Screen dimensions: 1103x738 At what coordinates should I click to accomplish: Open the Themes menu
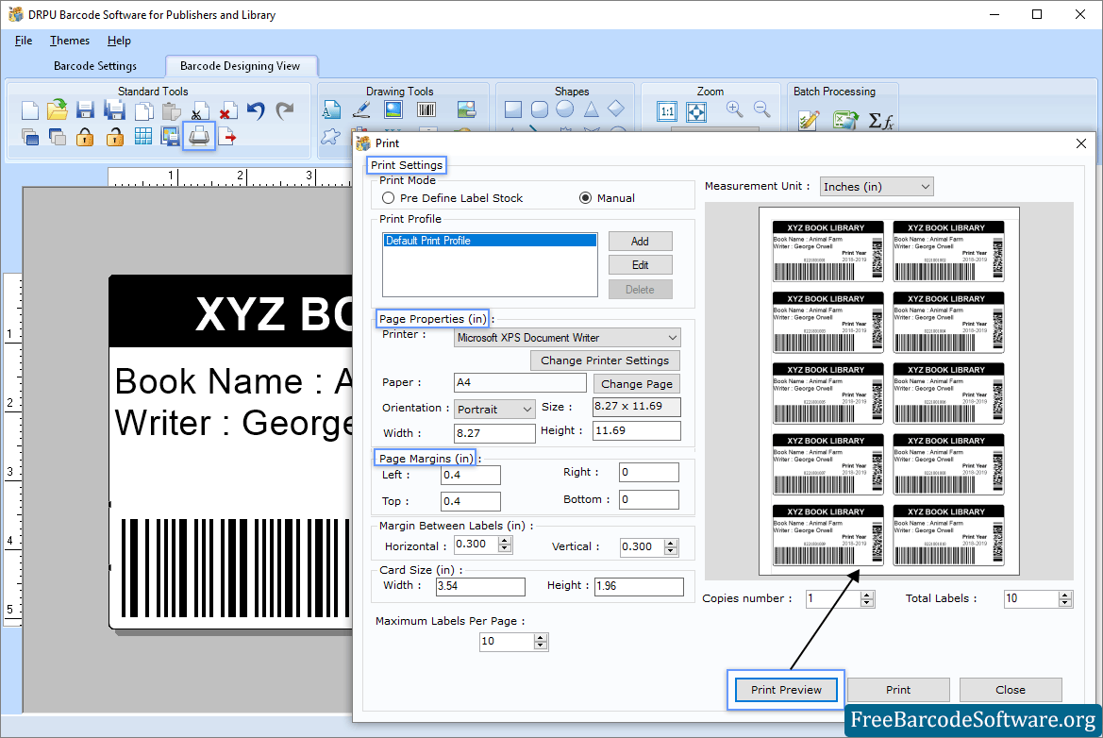click(x=70, y=41)
